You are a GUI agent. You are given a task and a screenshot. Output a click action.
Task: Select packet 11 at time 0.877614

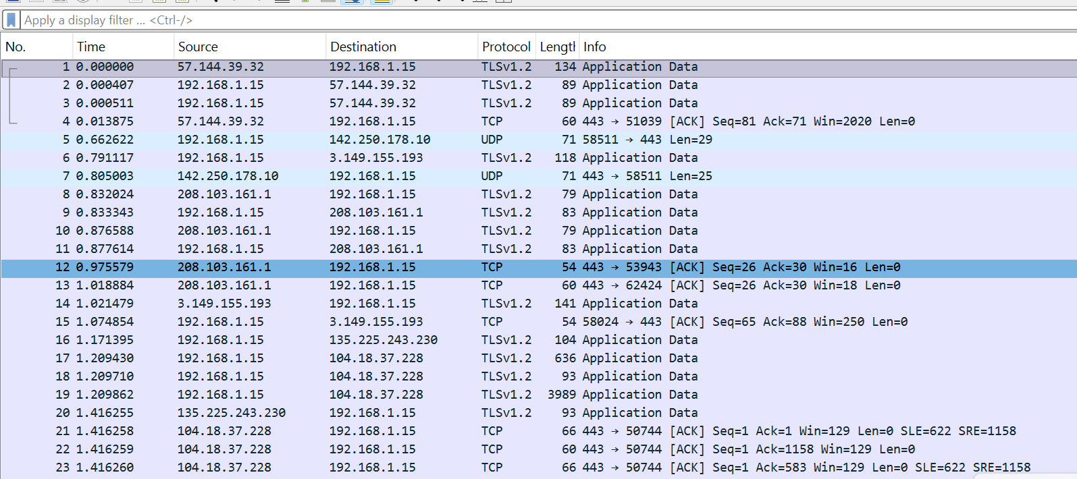(x=539, y=249)
